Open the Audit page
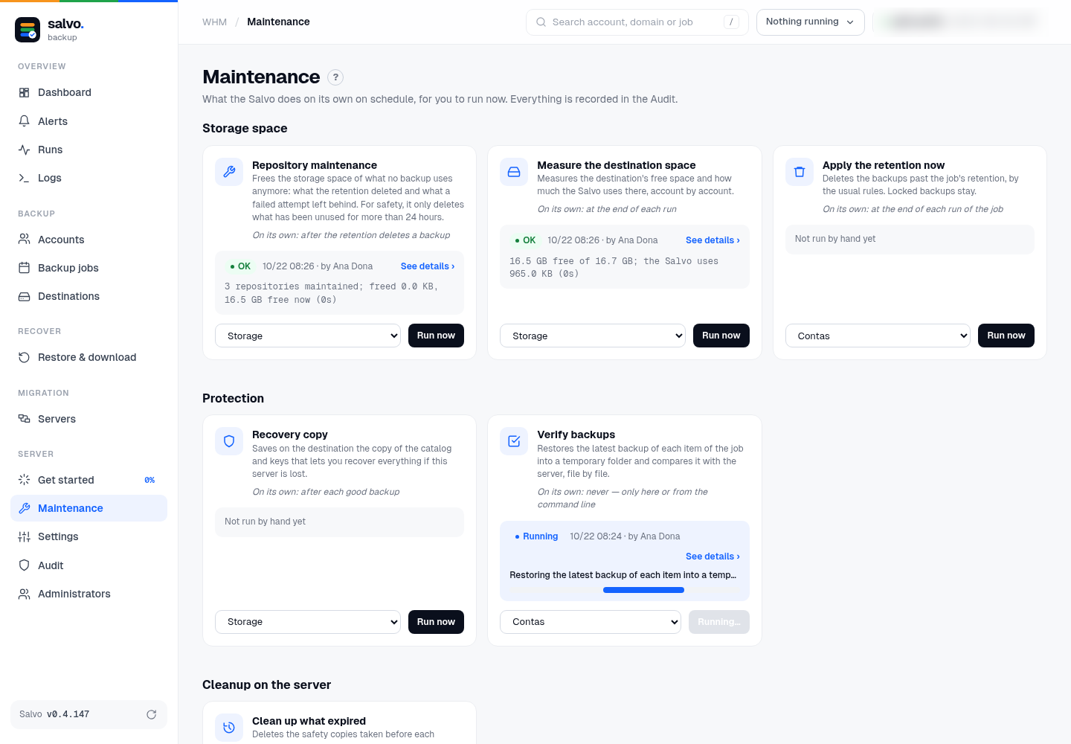1071x744 pixels. pos(89,565)
